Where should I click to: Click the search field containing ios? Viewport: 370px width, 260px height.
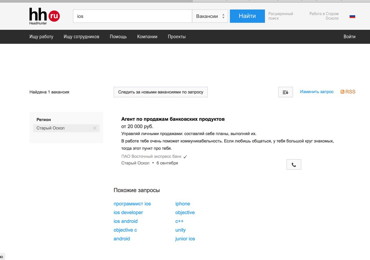133,16
